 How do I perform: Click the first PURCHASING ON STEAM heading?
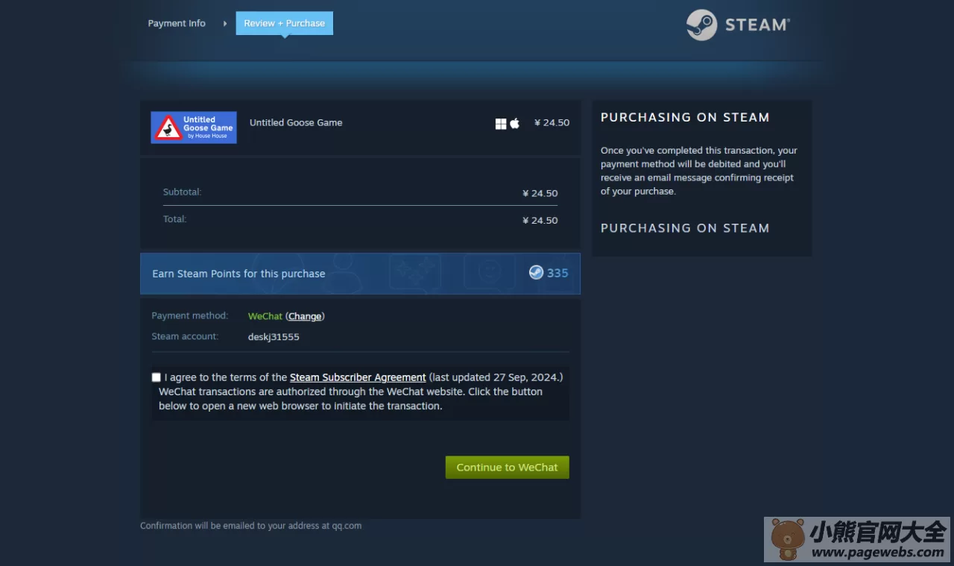(x=685, y=117)
